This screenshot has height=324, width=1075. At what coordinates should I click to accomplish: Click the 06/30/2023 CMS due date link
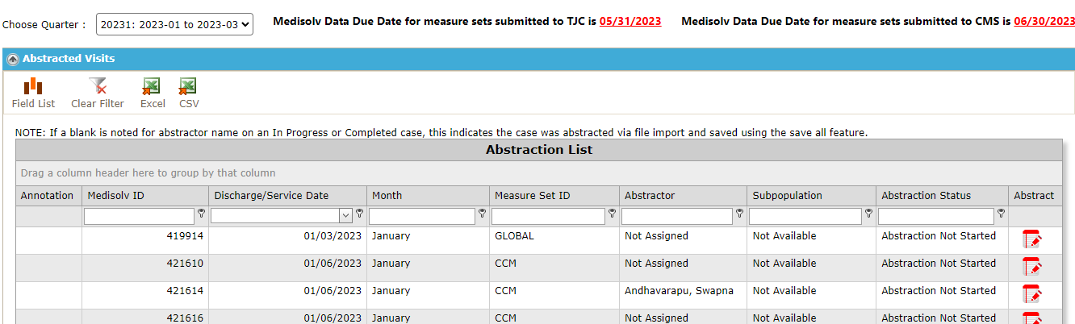pos(1044,22)
